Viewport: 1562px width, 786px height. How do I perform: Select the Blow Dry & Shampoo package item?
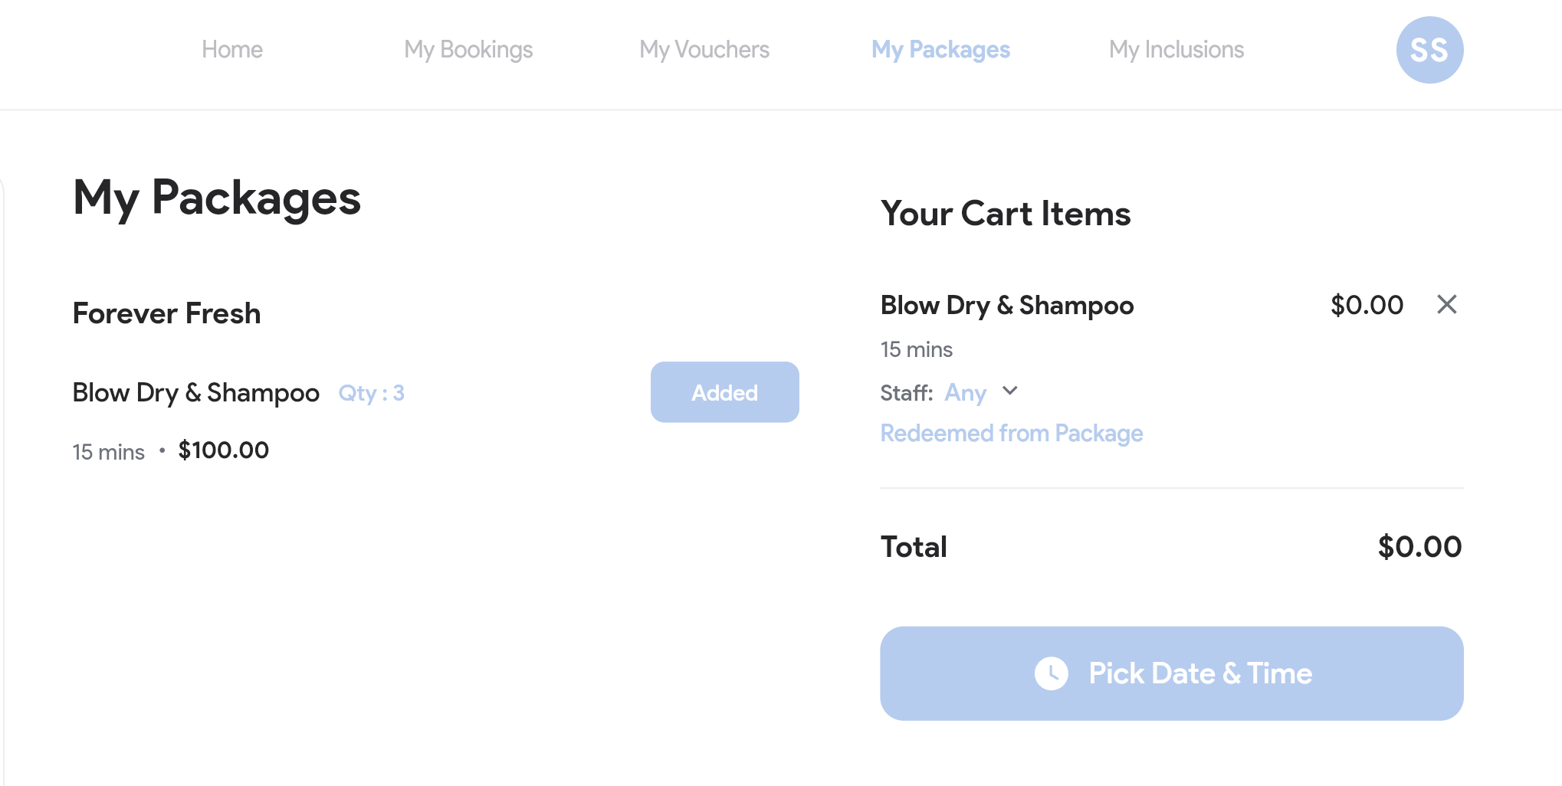[x=195, y=393]
